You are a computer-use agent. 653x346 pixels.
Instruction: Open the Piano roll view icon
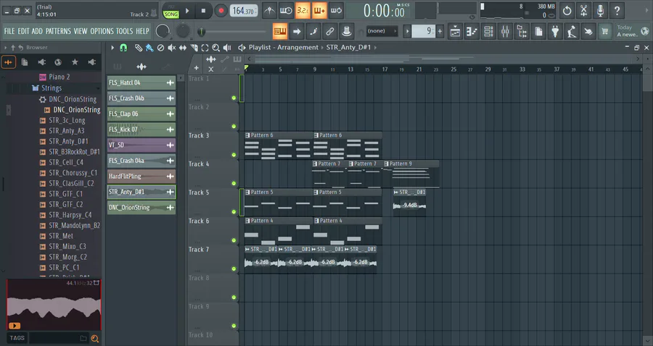pyautogui.click(x=472, y=31)
